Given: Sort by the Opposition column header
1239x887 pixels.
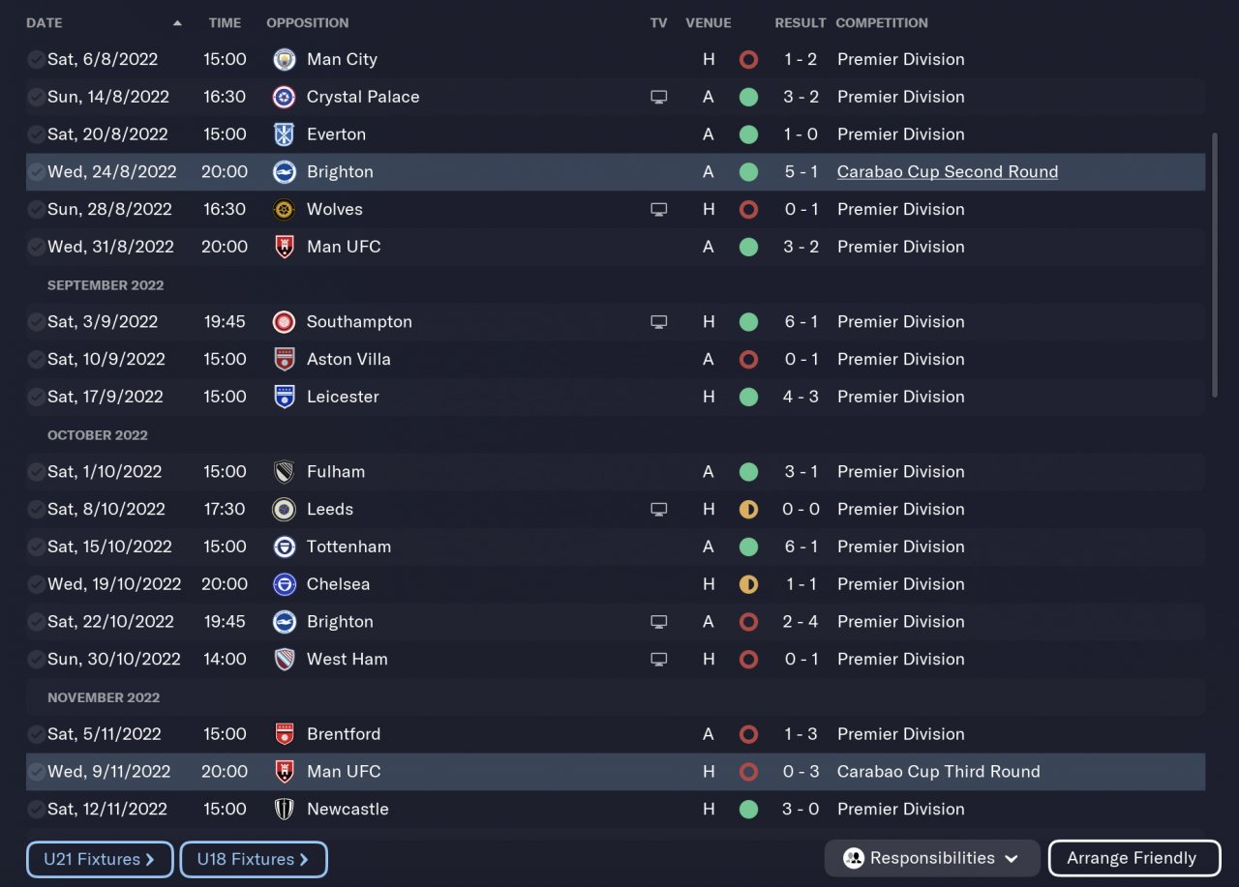Looking at the screenshot, I should tap(307, 23).
